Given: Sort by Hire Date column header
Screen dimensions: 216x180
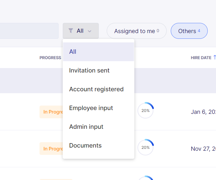Looking at the screenshot, I should pos(201,58).
